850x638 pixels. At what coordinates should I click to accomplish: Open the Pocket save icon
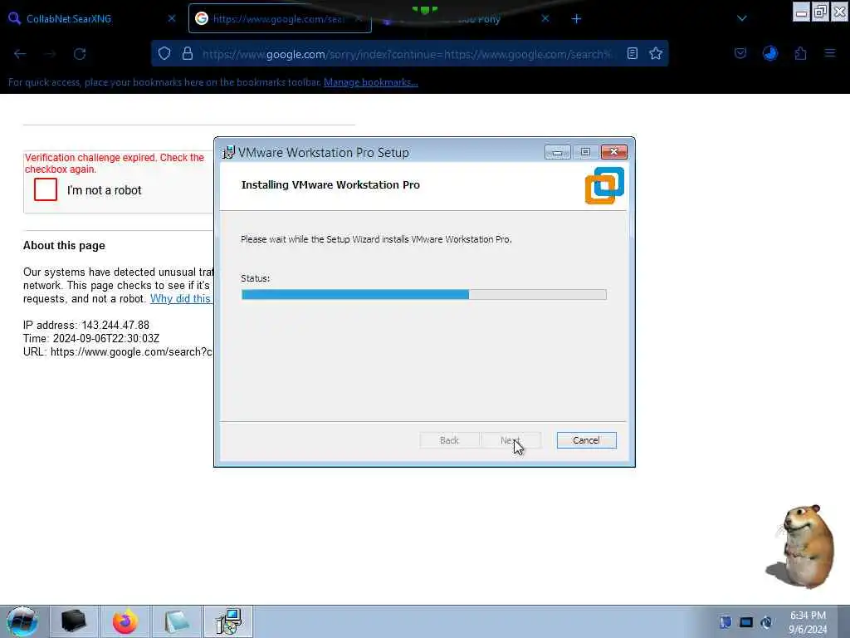740,53
